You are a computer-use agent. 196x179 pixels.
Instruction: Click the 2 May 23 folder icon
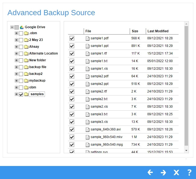coord(26,40)
